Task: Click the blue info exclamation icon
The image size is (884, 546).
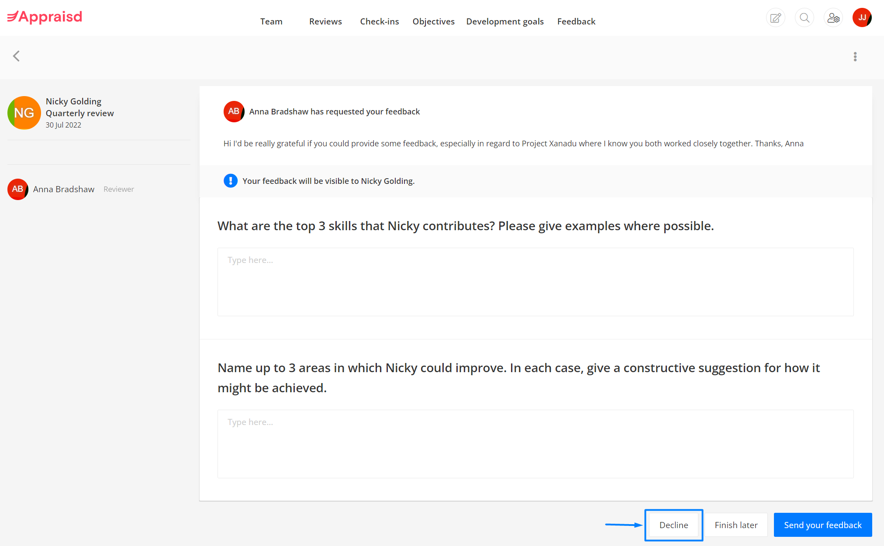Action: pos(231,181)
